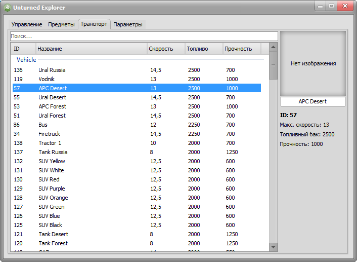Screen dimensions: 357x262
Task: Click the scrollbar down arrow
Action: tap(273, 247)
